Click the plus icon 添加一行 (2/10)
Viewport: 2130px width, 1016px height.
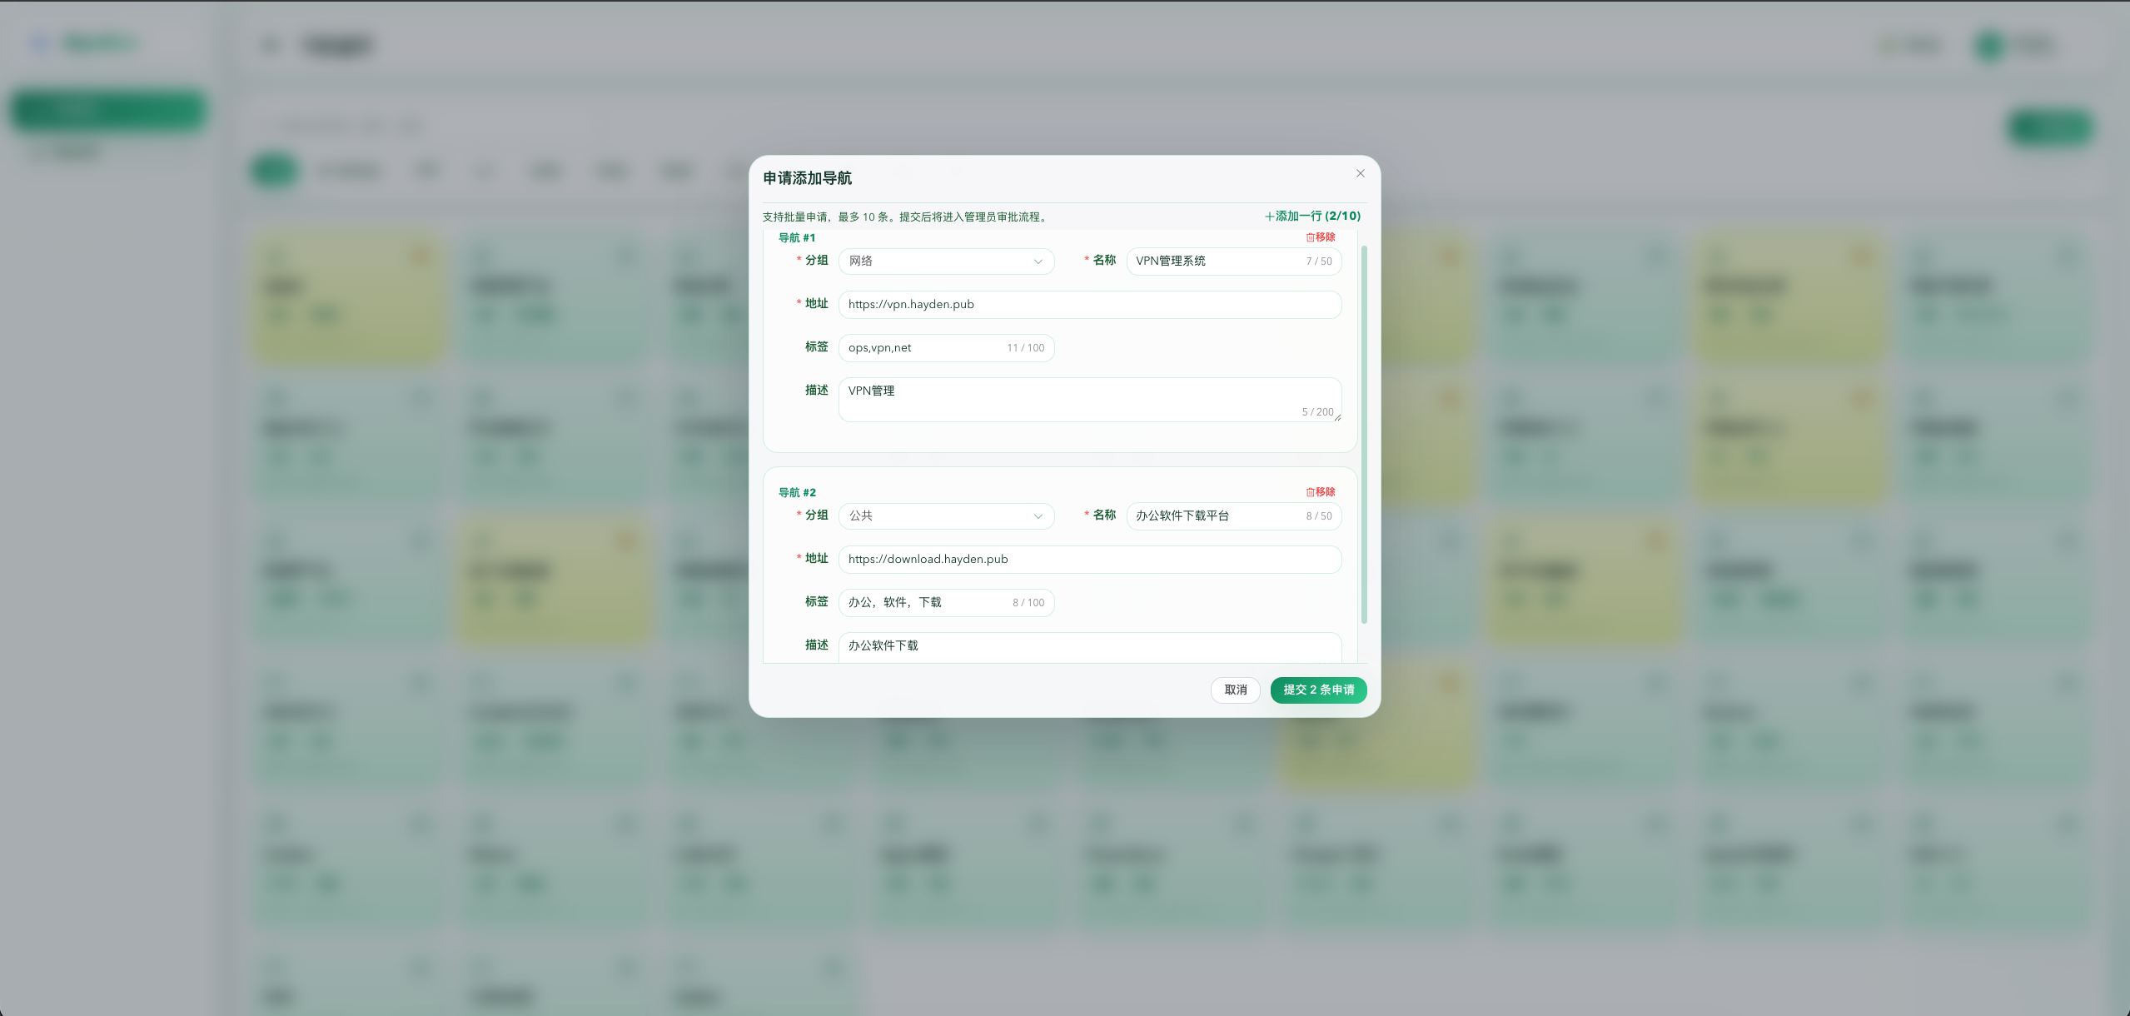click(x=1270, y=217)
